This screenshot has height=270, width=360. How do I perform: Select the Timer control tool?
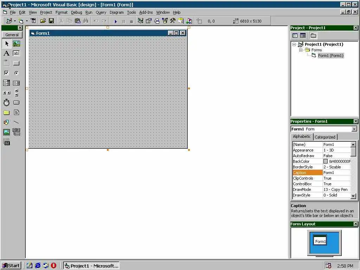[x=7, y=102]
